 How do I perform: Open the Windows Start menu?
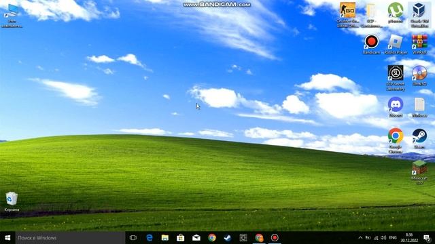click(x=7, y=238)
